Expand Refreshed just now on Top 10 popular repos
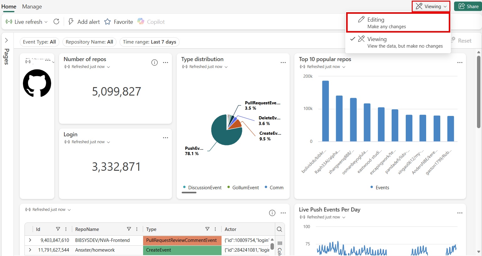This screenshot has width=482, height=256. point(323,67)
